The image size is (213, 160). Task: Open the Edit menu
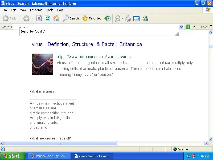pos(13,10)
